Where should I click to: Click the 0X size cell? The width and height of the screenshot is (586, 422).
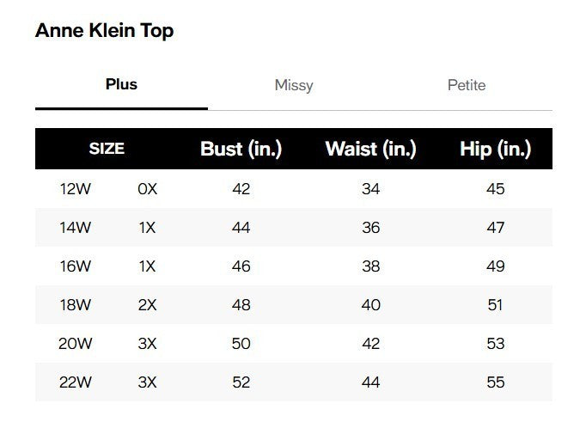point(148,189)
